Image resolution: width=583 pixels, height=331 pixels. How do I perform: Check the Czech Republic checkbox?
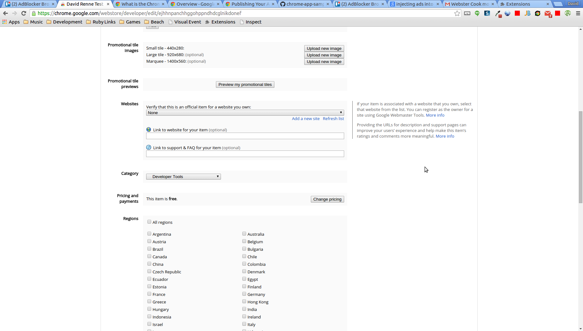coord(149,271)
